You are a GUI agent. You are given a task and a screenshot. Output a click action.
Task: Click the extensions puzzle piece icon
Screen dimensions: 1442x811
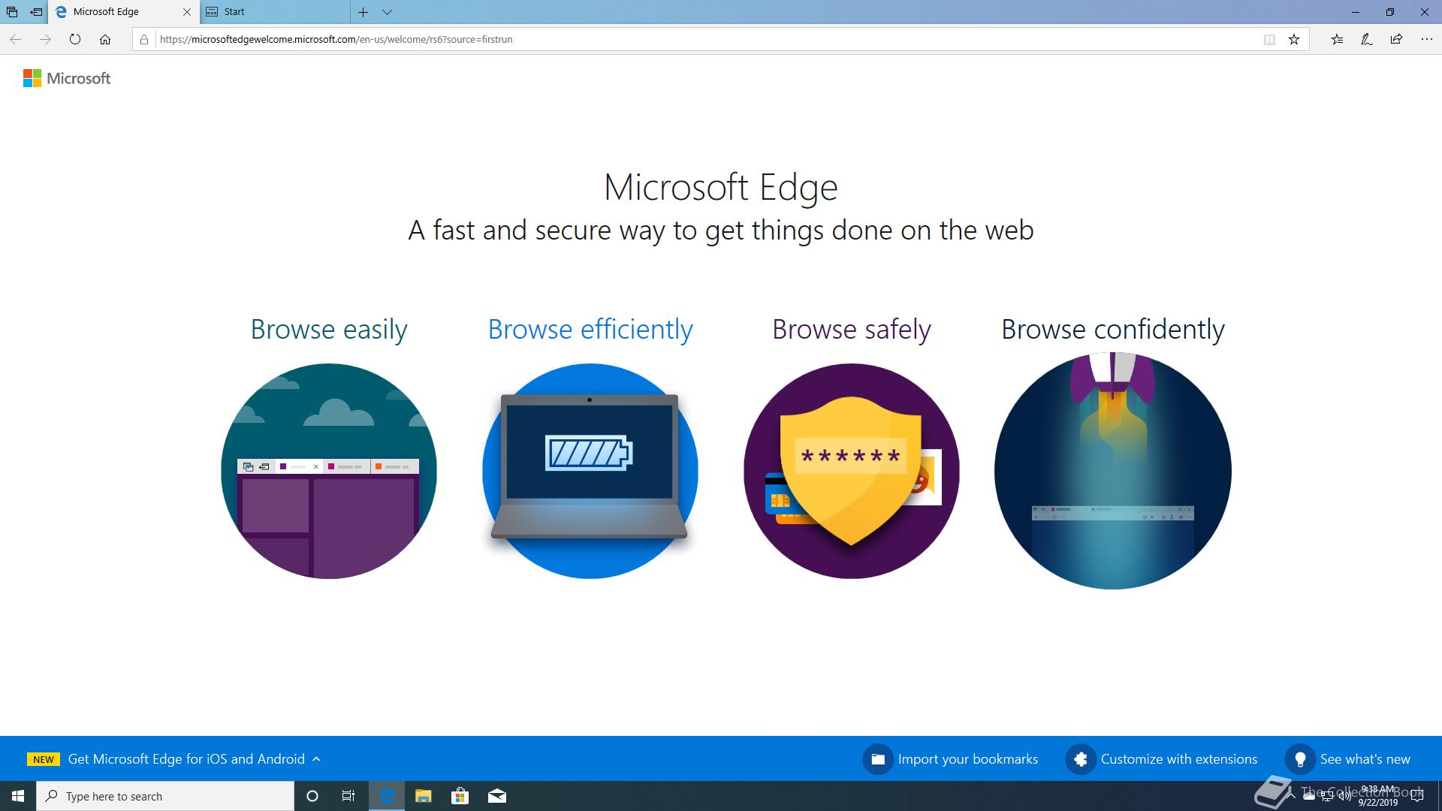pos(1081,759)
